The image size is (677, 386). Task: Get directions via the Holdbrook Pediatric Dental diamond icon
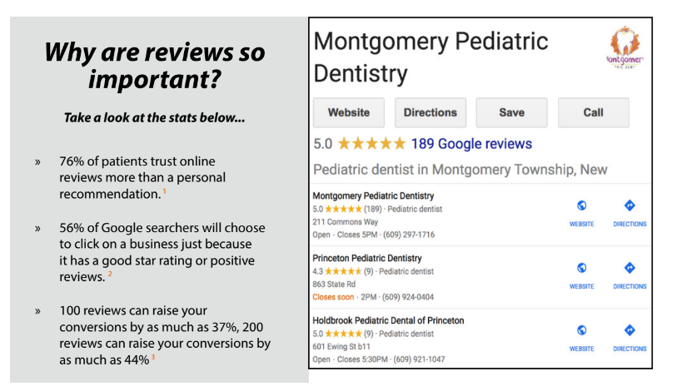pos(630,330)
